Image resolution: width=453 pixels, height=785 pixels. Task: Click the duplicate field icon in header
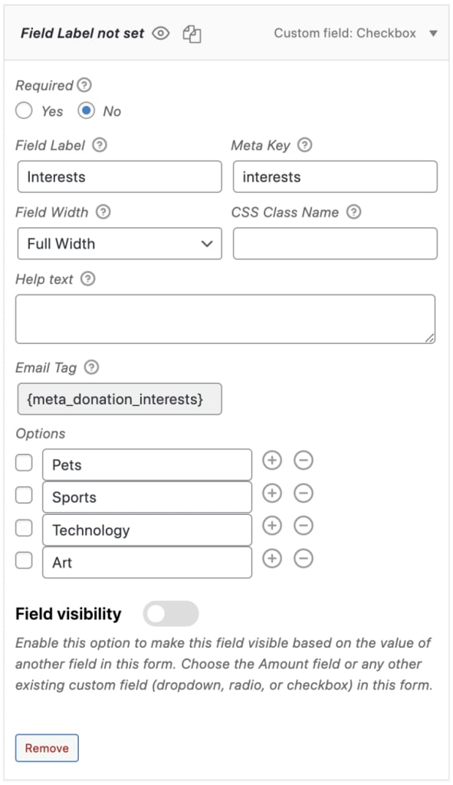point(192,34)
